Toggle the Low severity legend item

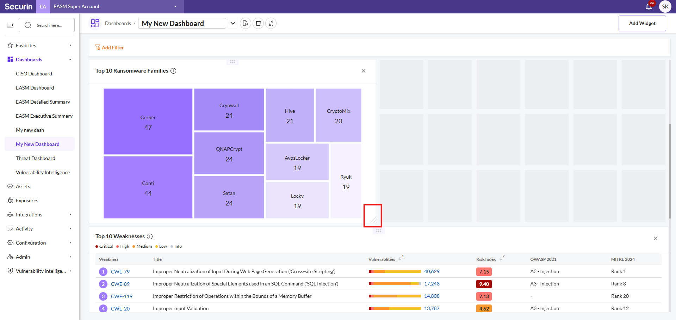click(x=161, y=246)
